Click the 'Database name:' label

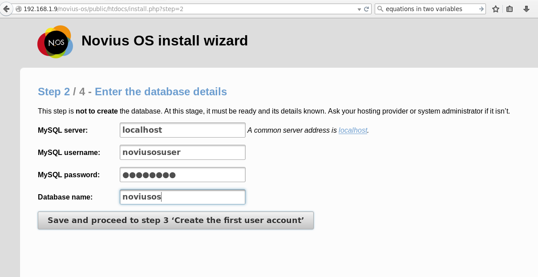coord(65,197)
